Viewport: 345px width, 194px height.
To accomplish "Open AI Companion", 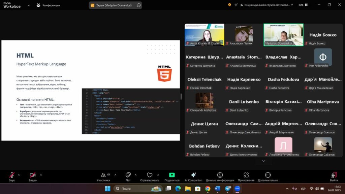I will [x=193, y=176].
